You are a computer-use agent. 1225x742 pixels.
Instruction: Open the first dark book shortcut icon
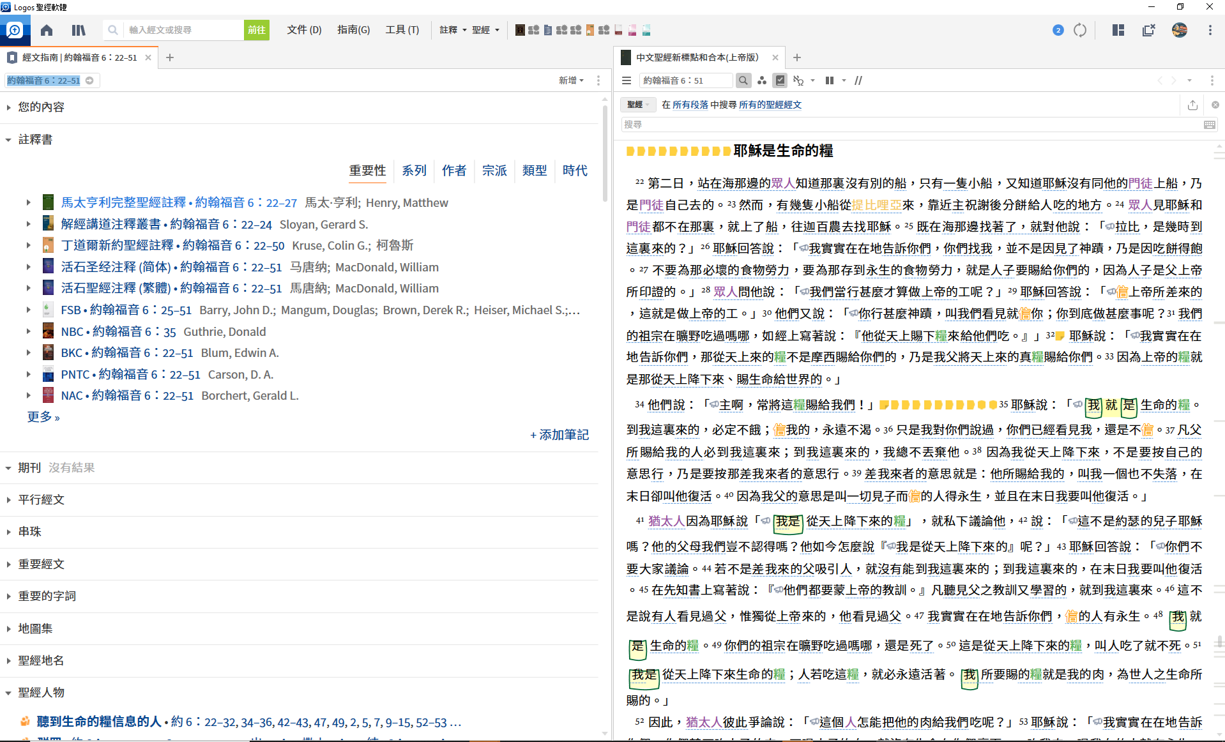coord(520,30)
